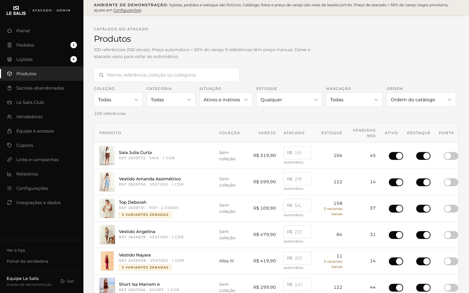Click the Relatórios bar chart icon
This screenshot has height=293, width=469.
click(9, 174)
